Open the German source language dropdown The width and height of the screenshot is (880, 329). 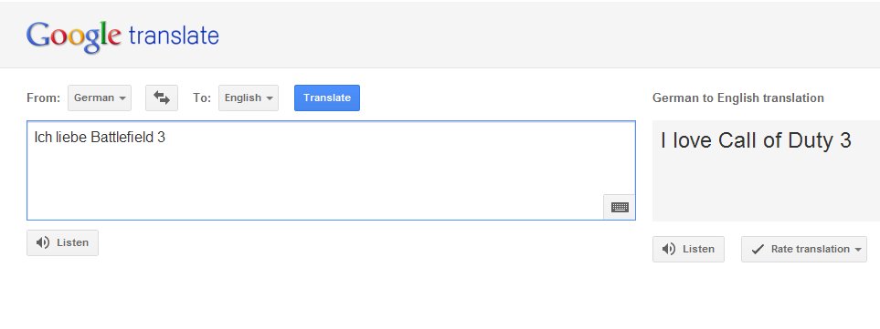point(100,98)
